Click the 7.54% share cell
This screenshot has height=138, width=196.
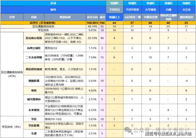pos(92,57)
